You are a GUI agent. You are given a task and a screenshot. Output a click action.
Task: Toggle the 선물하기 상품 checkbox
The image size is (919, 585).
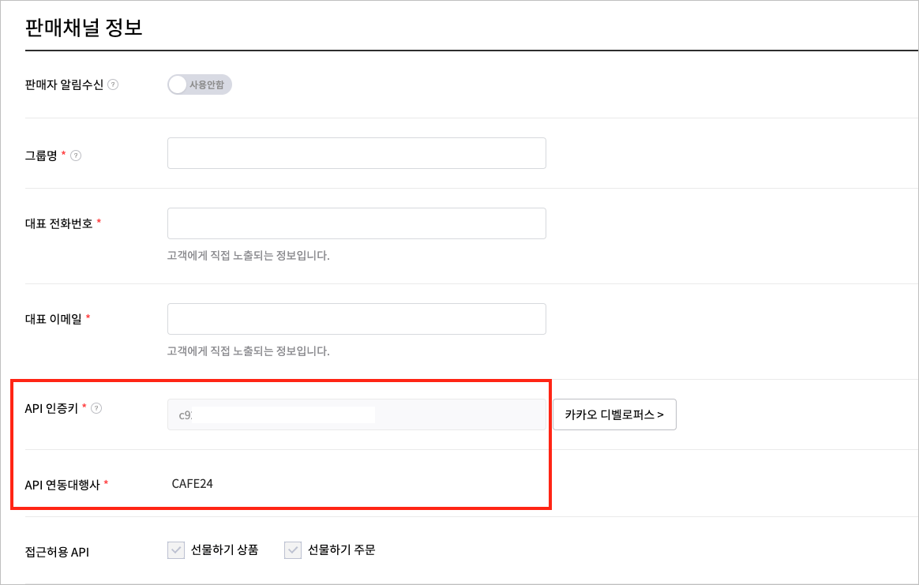click(x=176, y=549)
